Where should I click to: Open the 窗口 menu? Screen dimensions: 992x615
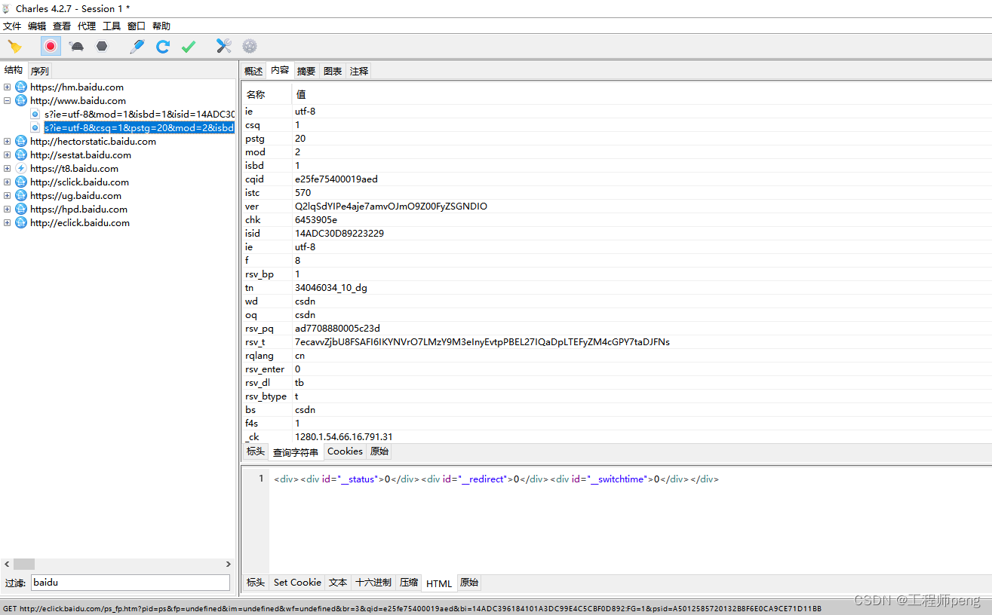(137, 26)
